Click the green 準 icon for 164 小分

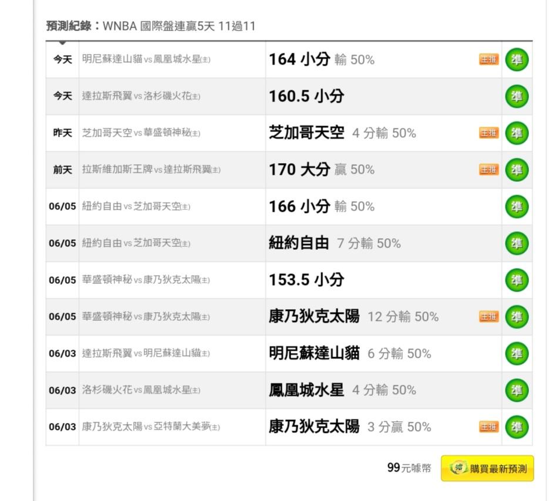[x=517, y=60]
